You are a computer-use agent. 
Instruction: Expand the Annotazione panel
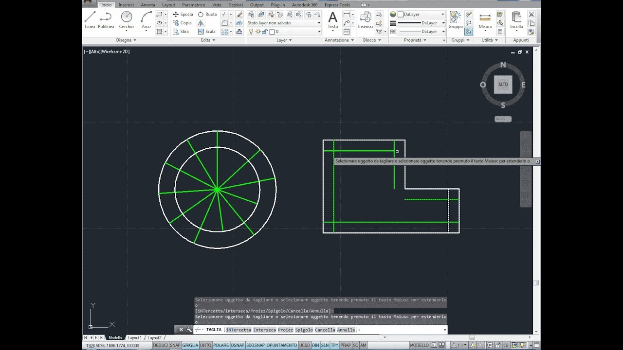pyautogui.click(x=339, y=40)
